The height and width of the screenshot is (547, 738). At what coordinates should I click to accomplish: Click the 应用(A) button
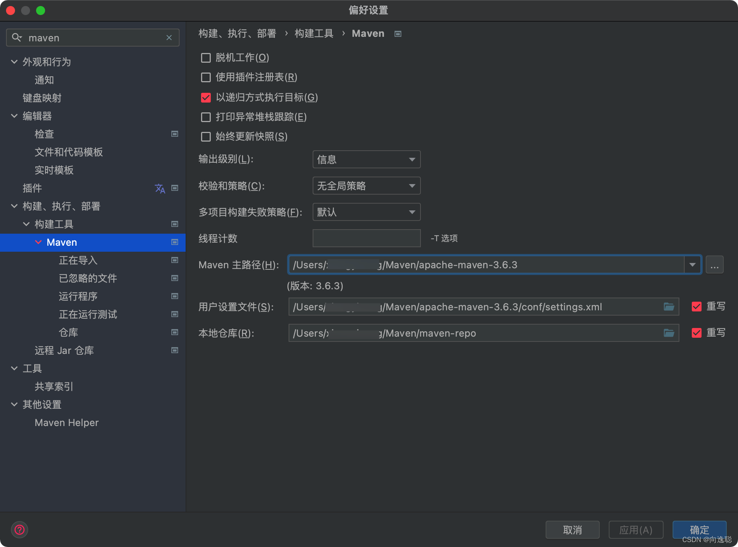636,530
